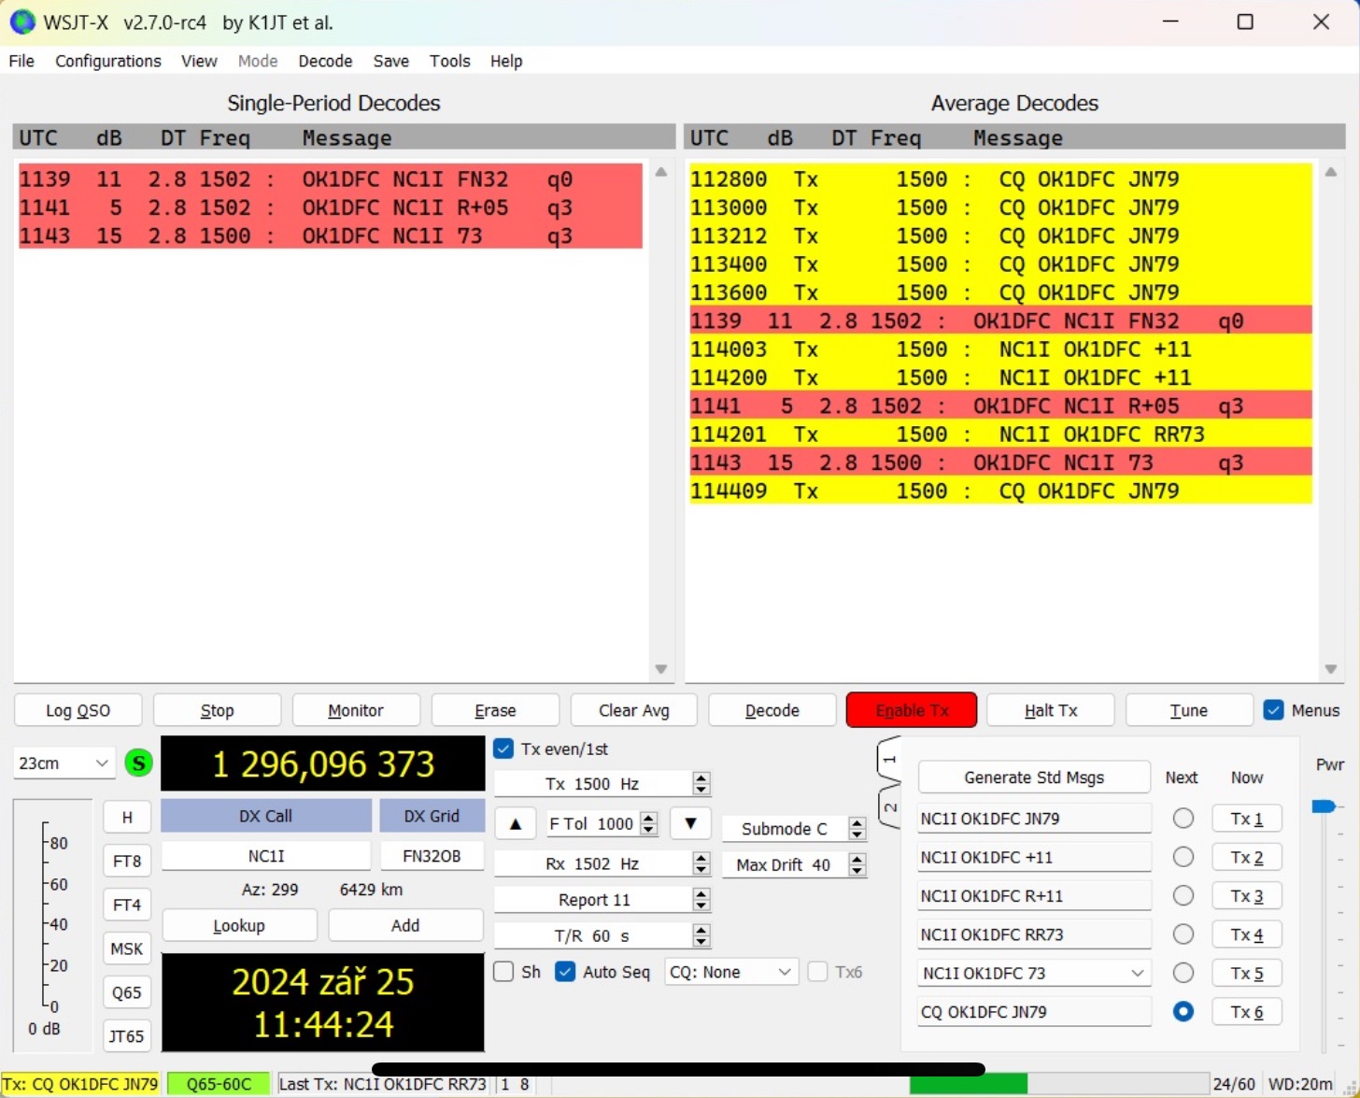The height and width of the screenshot is (1098, 1360).
Task: Click the Pwr slider handle
Action: (x=1325, y=806)
